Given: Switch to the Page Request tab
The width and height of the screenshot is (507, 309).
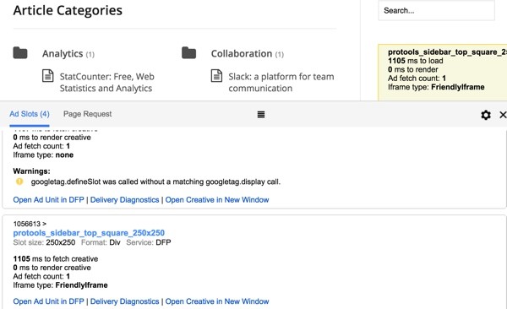Looking at the screenshot, I should (x=87, y=114).
